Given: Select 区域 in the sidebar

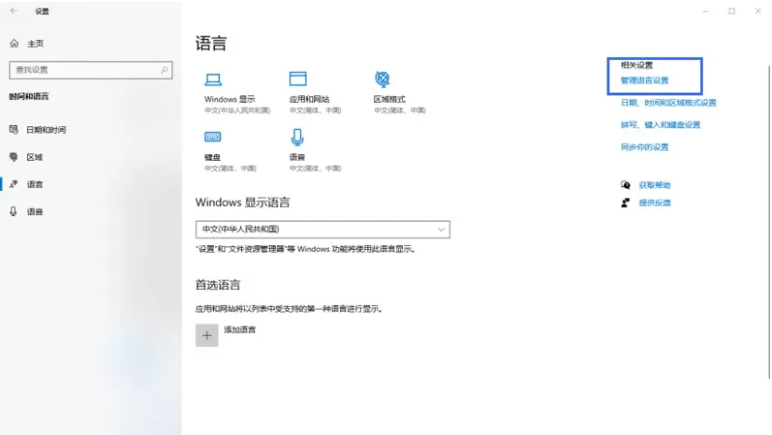Looking at the screenshot, I should pos(35,157).
